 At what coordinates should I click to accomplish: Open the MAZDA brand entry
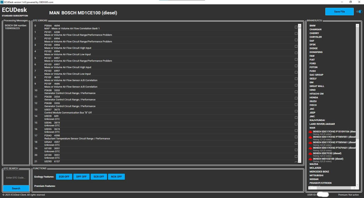[x=314, y=164]
